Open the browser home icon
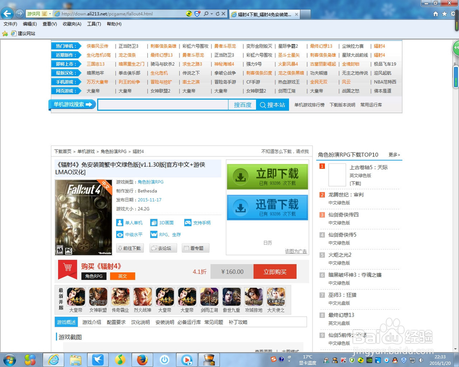Screen dimensions: 459x367 click(435, 14)
